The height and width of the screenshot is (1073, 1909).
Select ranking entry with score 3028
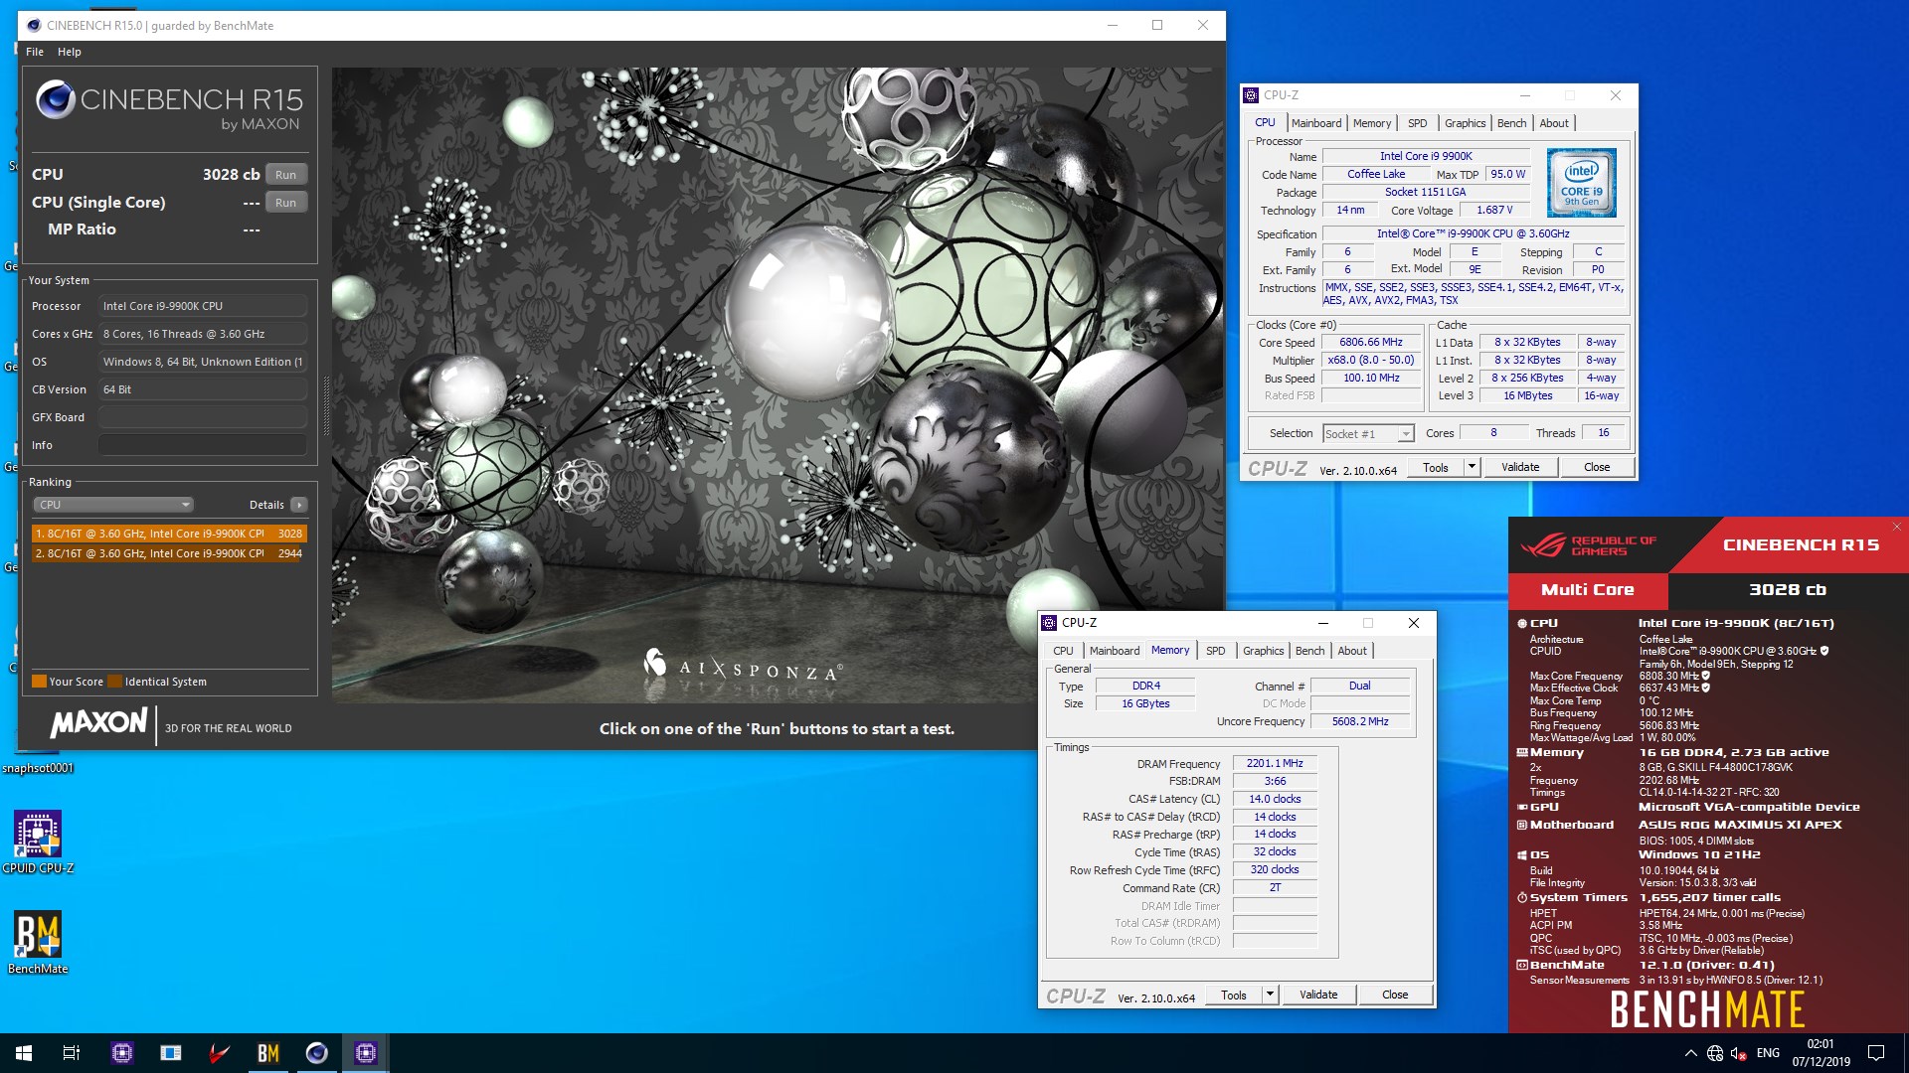tap(169, 534)
